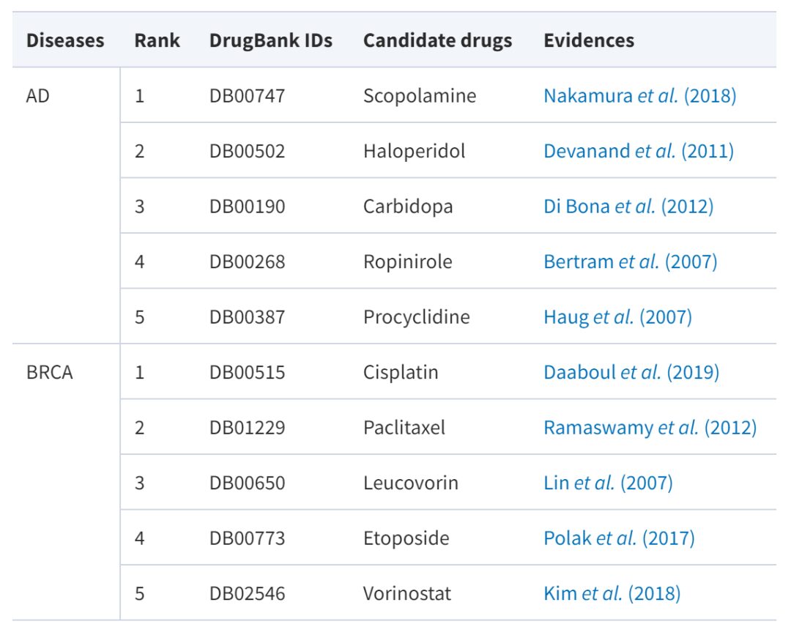Select the Scopolamine drug cell
The image size is (791, 627).
[419, 96]
